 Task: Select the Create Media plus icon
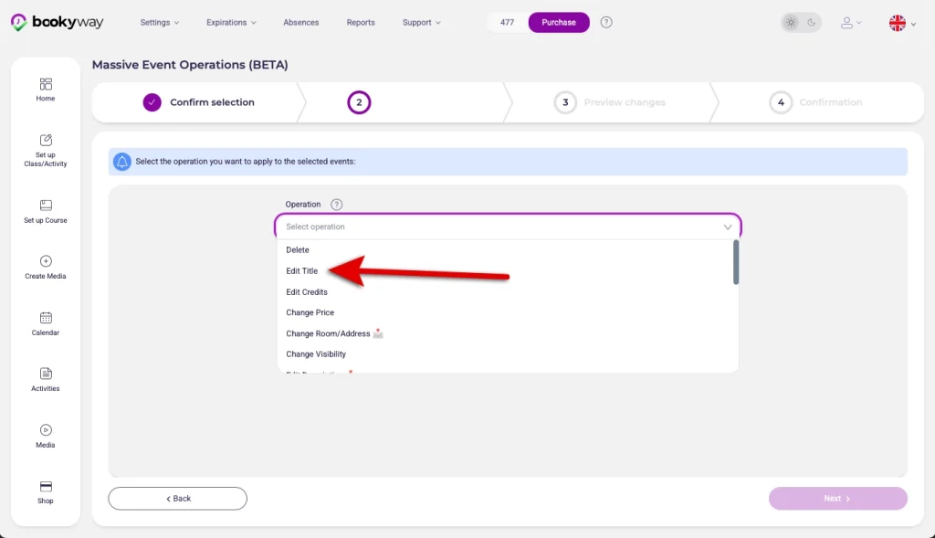pyautogui.click(x=46, y=261)
